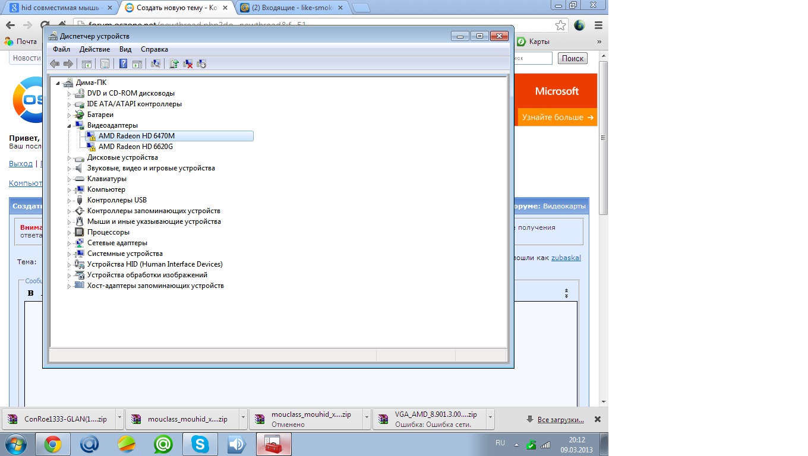Image resolution: width=808 pixels, height=456 pixels.
Task: Click Update driver software toolbar icon
Action: tap(174, 64)
